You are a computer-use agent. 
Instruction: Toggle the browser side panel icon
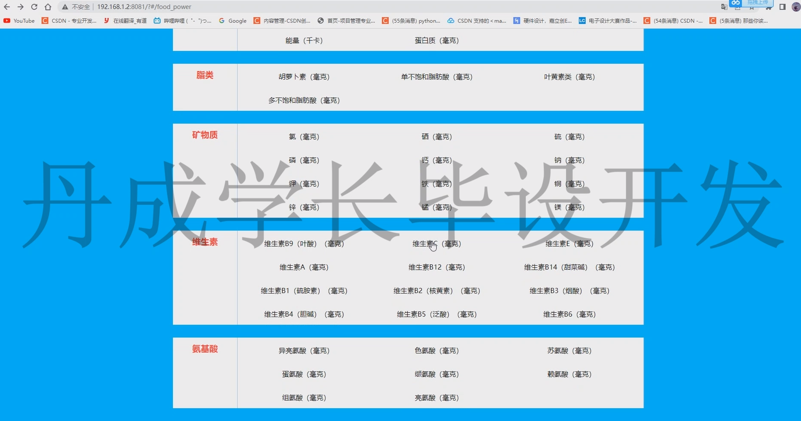[783, 7]
